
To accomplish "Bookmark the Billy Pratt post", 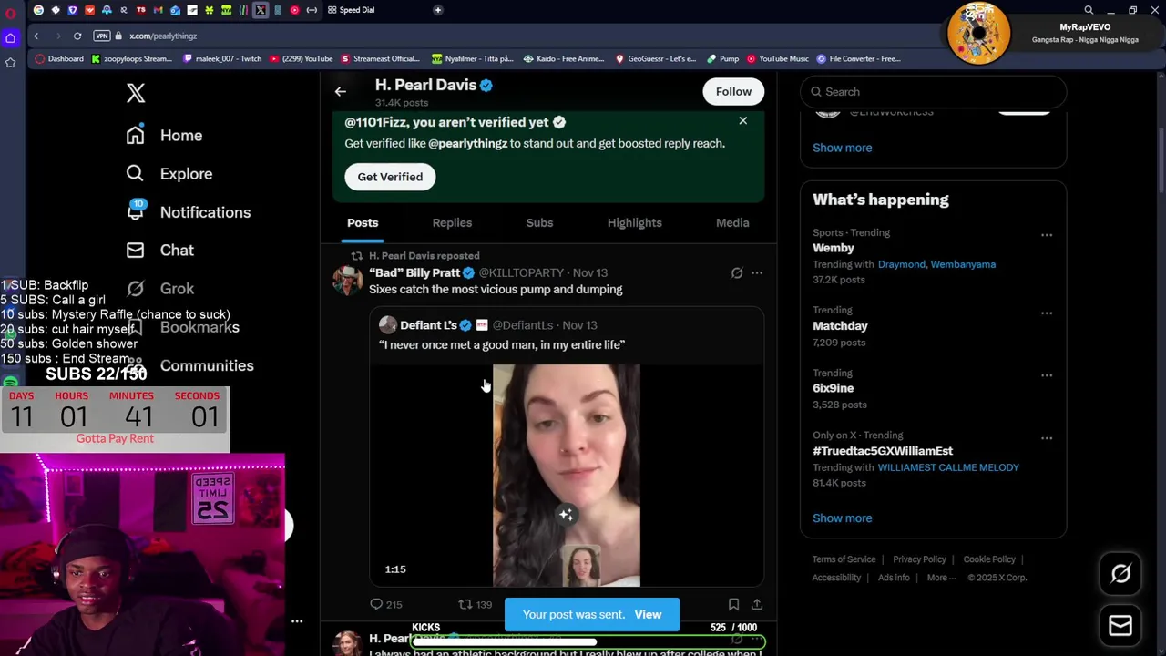I will coord(733,604).
